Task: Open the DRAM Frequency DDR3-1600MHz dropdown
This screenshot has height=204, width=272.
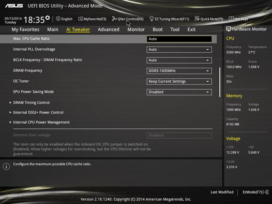Action: (x=179, y=71)
